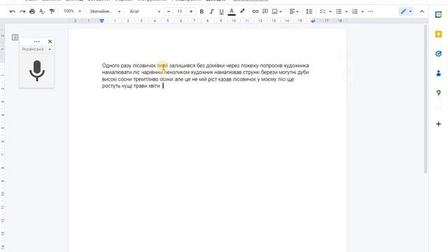The image size is (448, 252).
Task: Open the editing mode pencil menu
Action: (x=406, y=11)
